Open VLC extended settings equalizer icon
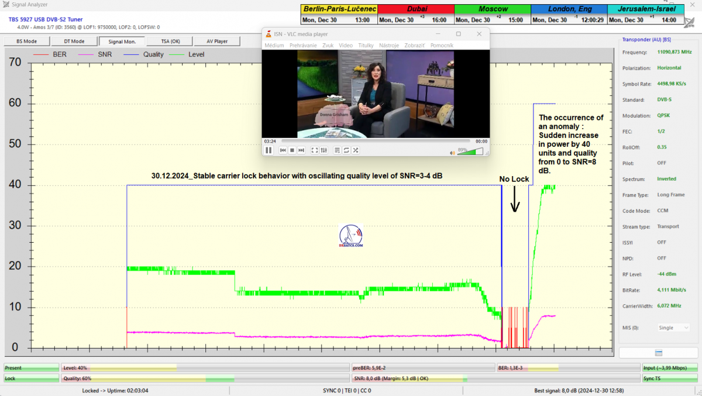 coord(324,150)
